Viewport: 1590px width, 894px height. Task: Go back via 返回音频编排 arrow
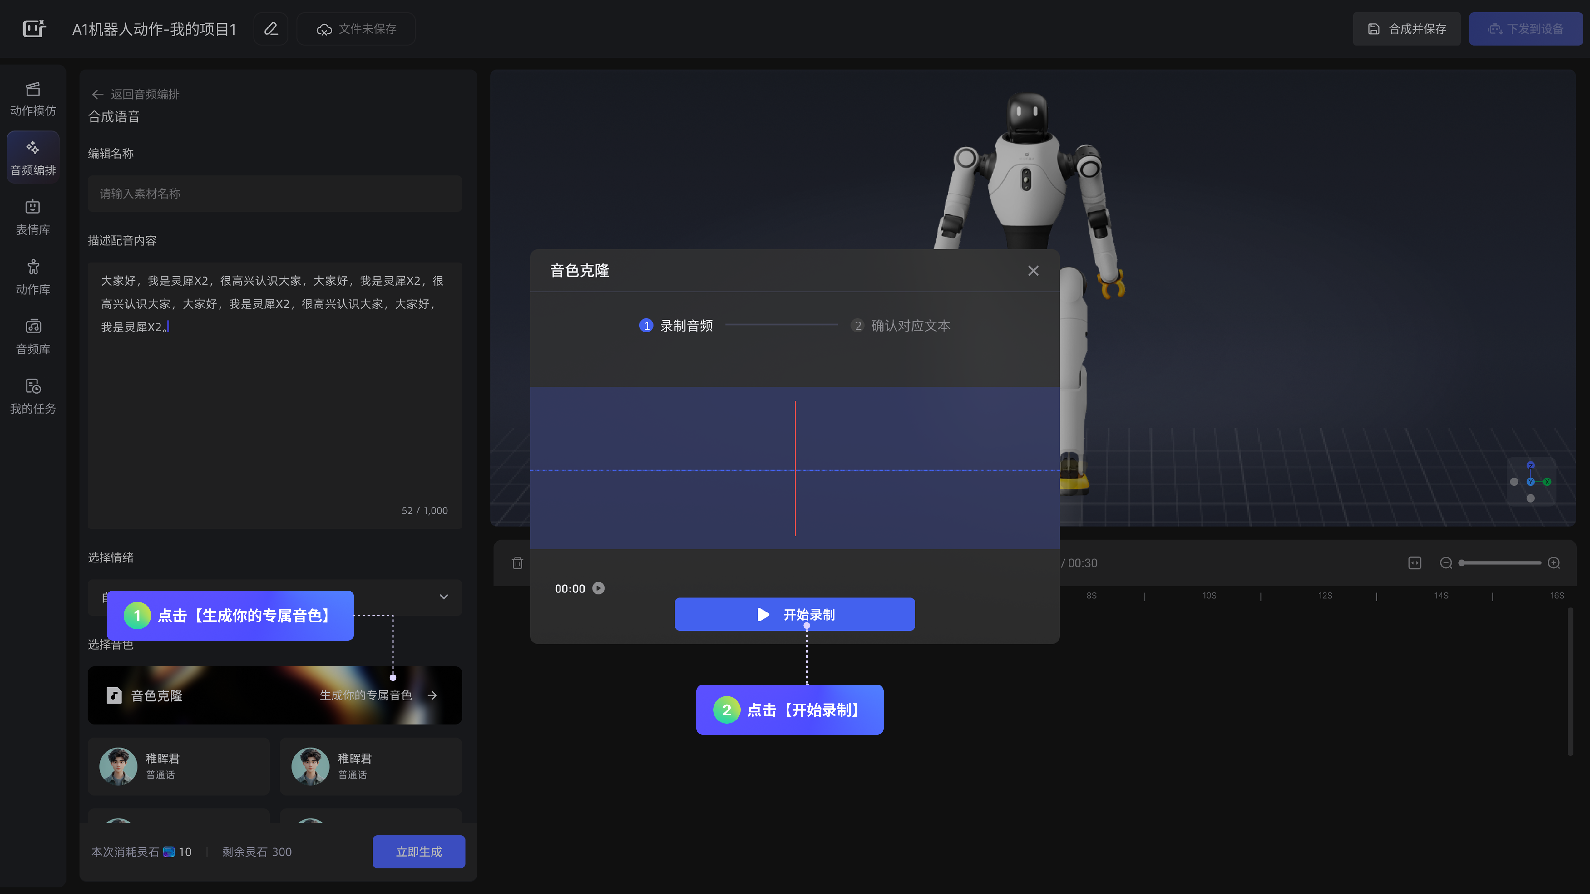tap(97, 94)
